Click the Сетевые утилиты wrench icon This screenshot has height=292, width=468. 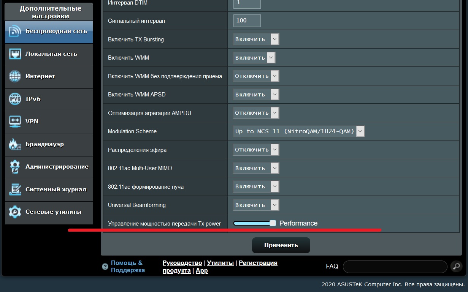click(15, 212)
